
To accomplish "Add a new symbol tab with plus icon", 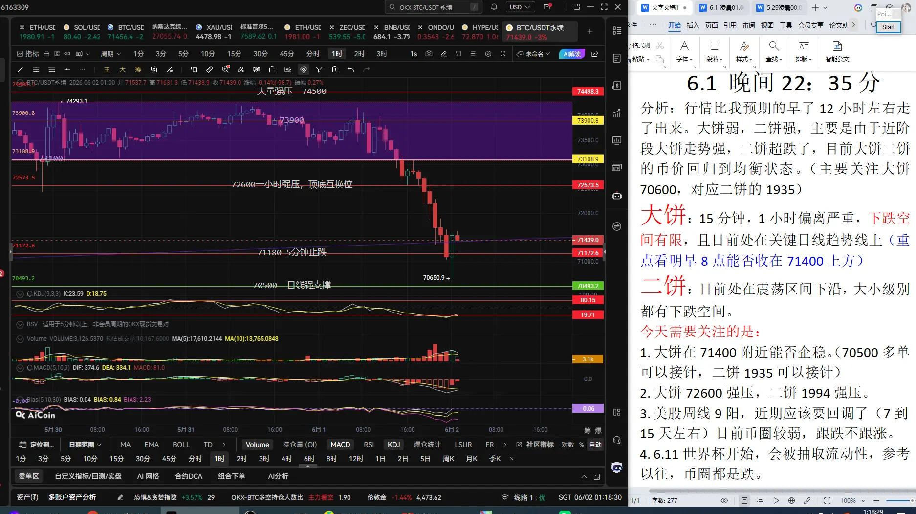I will [590, 31].
